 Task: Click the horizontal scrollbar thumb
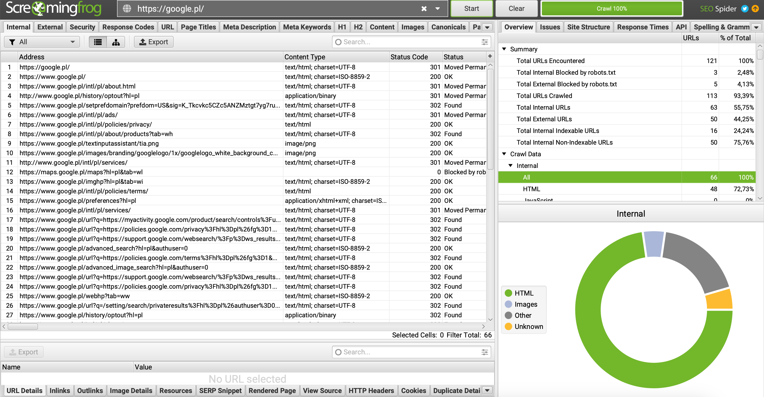23,327
